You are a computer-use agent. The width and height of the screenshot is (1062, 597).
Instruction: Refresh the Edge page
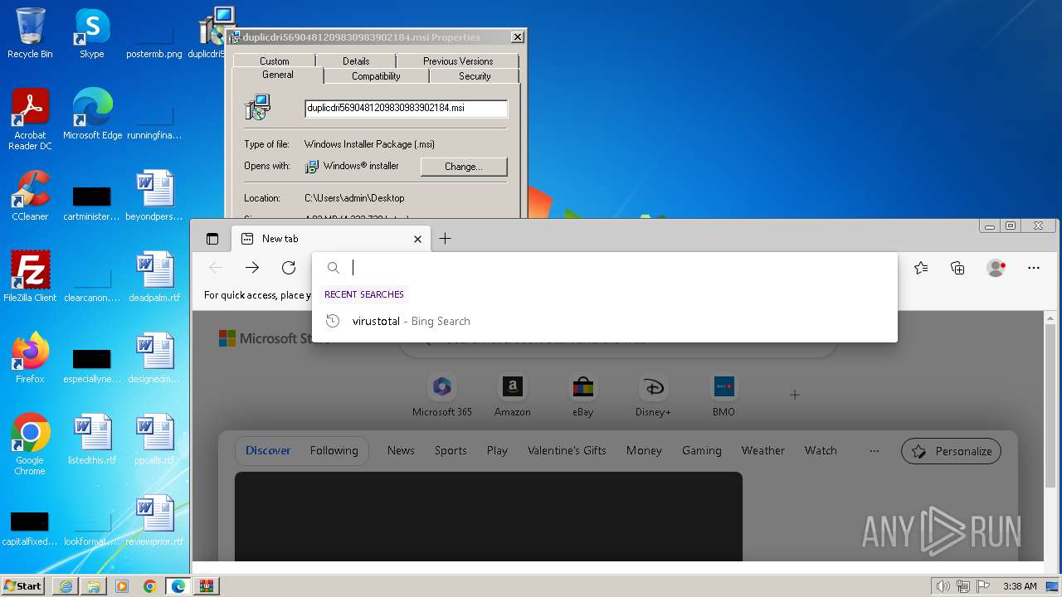(289, 268)
